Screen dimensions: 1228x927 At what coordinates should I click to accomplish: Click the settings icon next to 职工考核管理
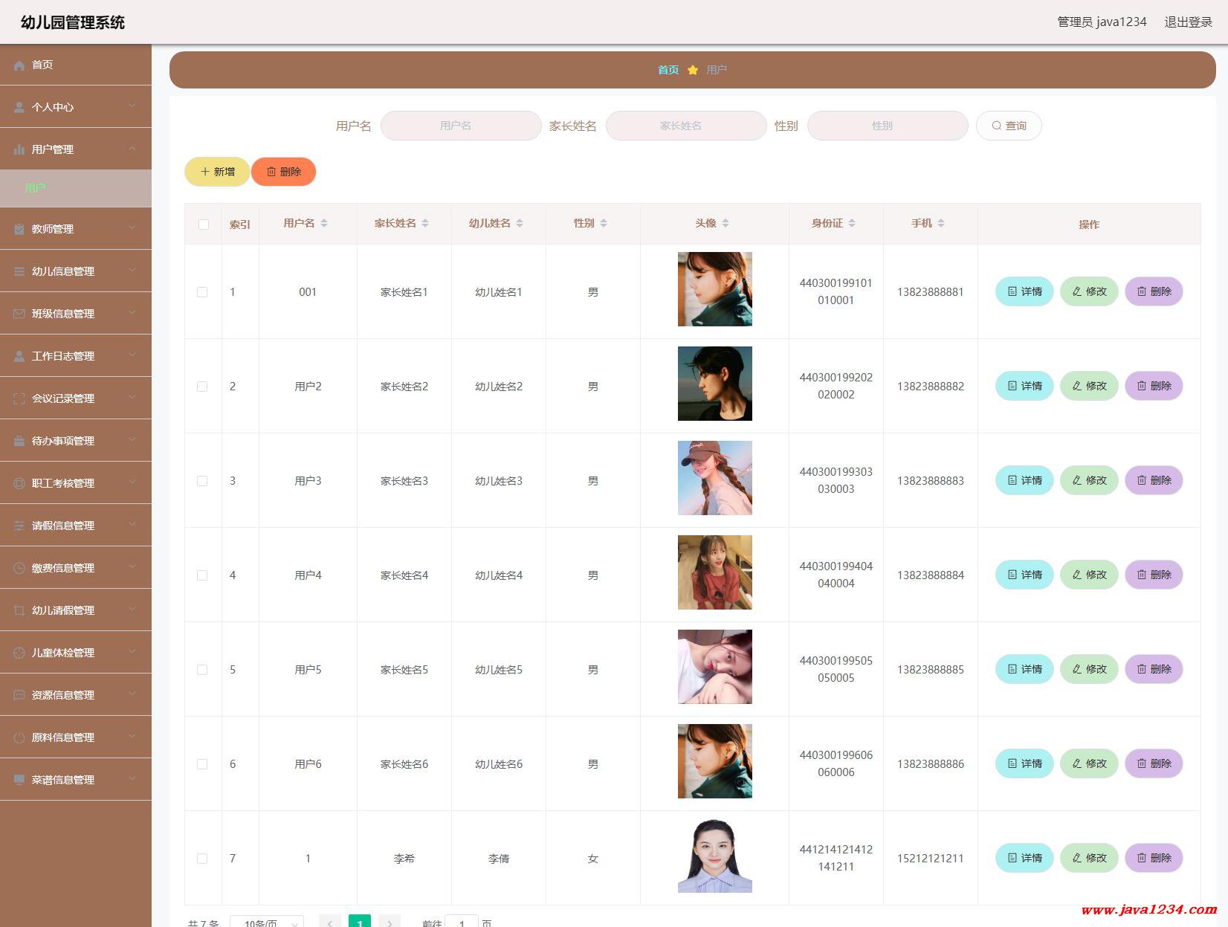pyautogui.click(x=19, y=484)
